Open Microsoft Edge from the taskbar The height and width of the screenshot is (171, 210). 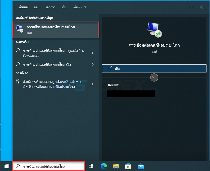tap(103, 166)
